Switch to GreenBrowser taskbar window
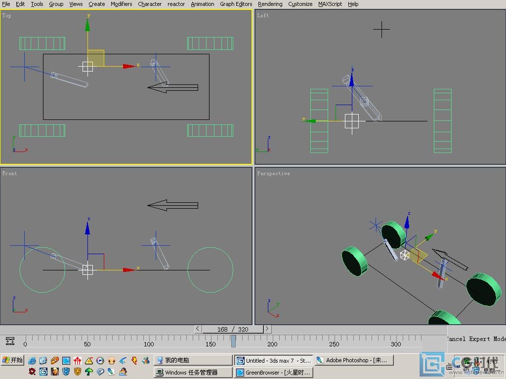Screen dimensions: 506x379 (x=274, y=372)
